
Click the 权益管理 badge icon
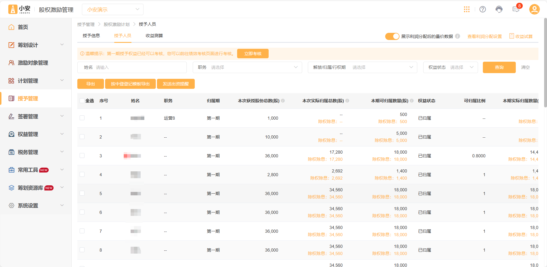pyautogui.click(x=11, y=134)
